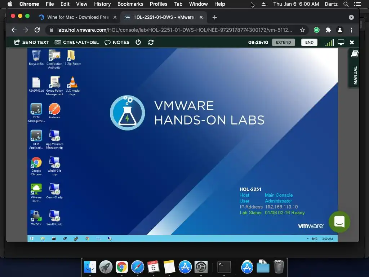This screenshot has height=277, width=369.
Task: Open DEM Management Console shortcut
Action: (x=36, y=113)
